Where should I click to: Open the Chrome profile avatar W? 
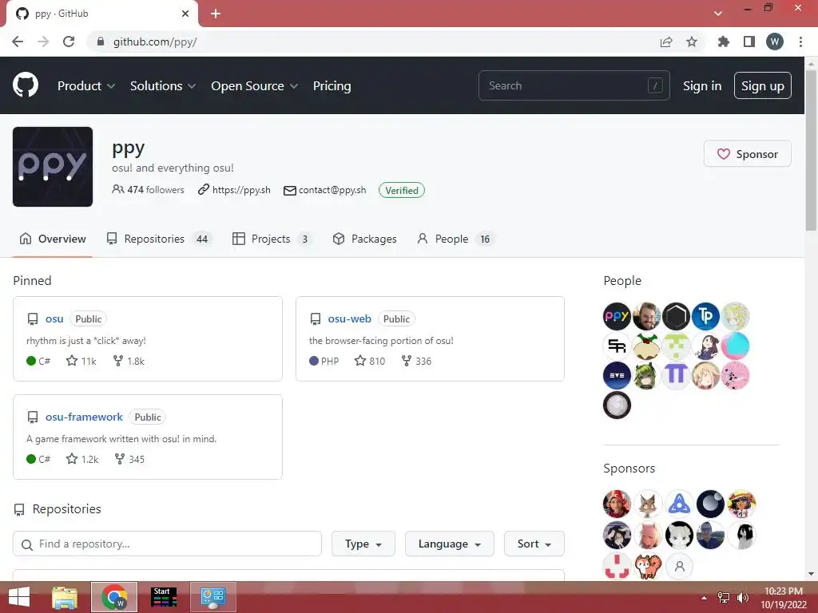pos(775,42)
